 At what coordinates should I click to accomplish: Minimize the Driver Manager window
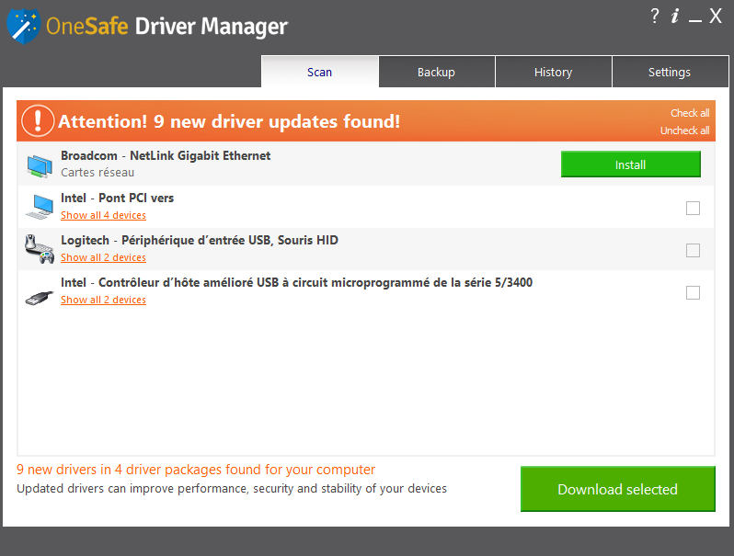(695, 18)
